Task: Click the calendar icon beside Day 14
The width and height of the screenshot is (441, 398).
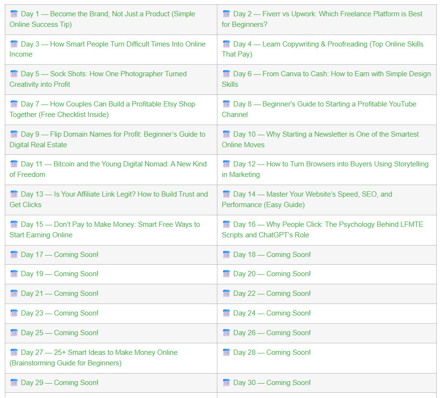Action: pos(226,194)
